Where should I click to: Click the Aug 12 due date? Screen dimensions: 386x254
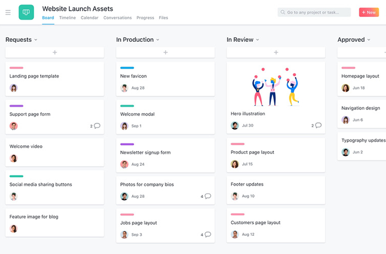click(248, 234)
